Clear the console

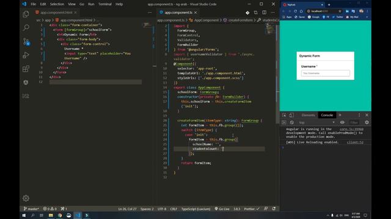click(x=292, y=122)
